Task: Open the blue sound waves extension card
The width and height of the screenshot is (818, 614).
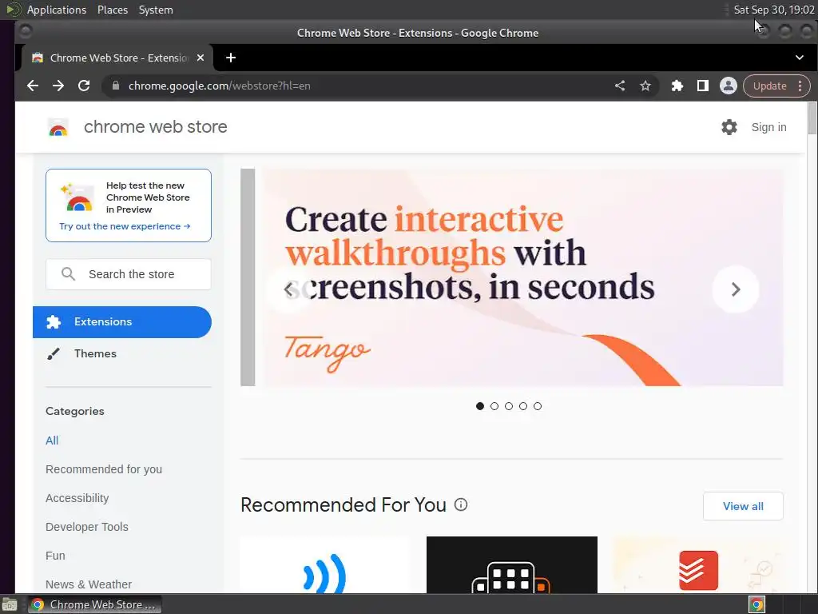Action: tap(326, 565)
